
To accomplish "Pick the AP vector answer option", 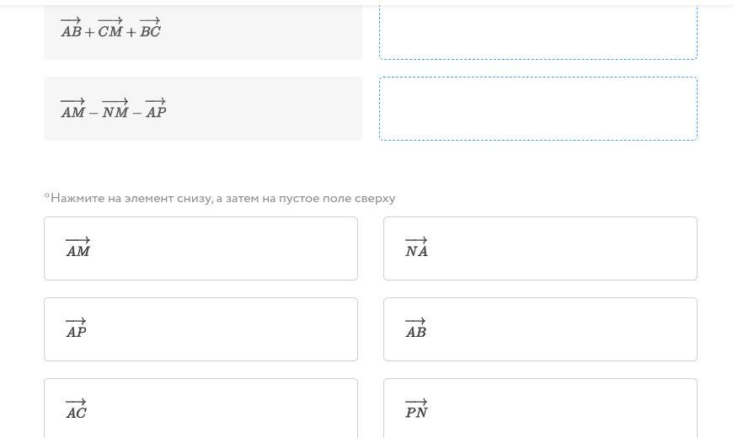I will click(201, 329).
